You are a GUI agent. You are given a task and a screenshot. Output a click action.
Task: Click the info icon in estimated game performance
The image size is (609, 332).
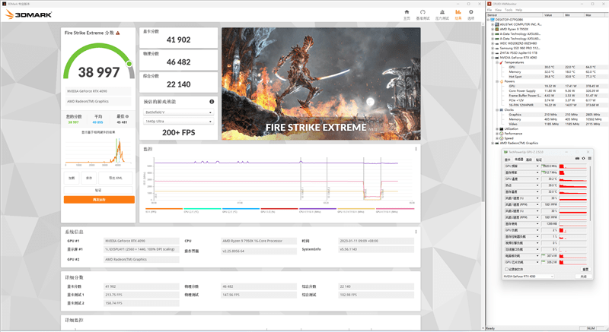click(x=212, y=102)
